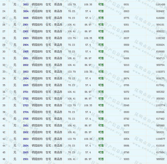Click room 2601 link
The height and width of the screenshot is (164, 167).
click(x=26, y=125)
